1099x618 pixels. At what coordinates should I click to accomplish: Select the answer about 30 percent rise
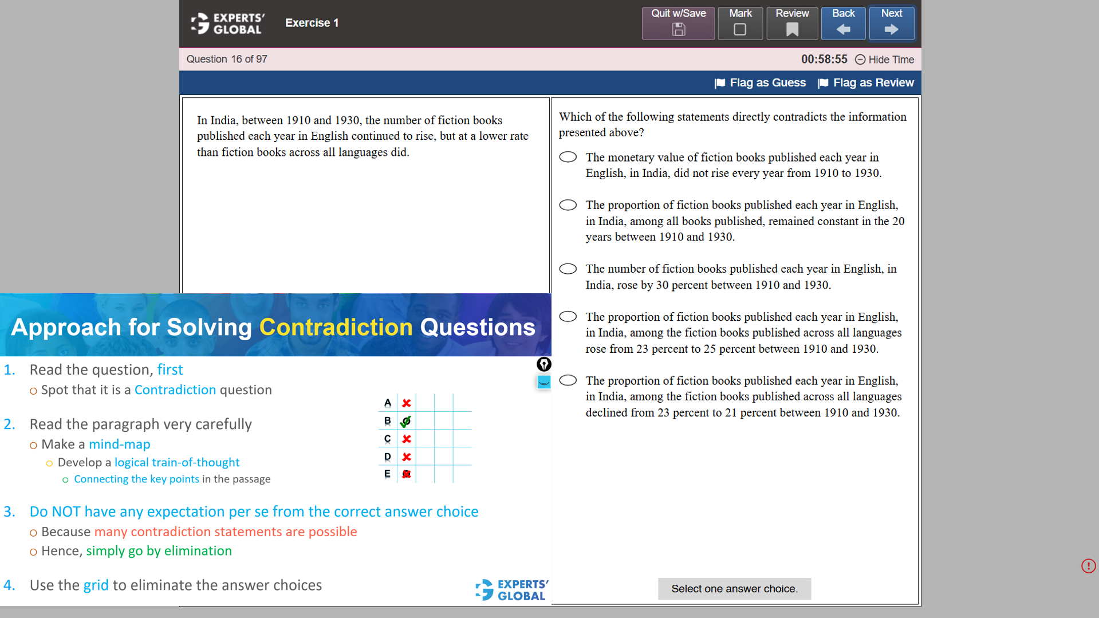coord(568,268)
